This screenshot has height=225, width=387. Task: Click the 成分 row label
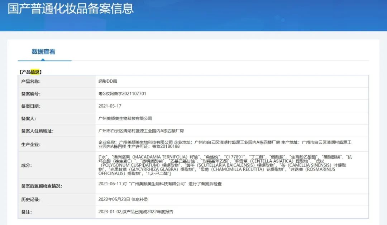[x=27, y=165]
